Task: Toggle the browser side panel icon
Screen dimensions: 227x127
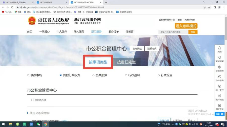Action: 215,7
